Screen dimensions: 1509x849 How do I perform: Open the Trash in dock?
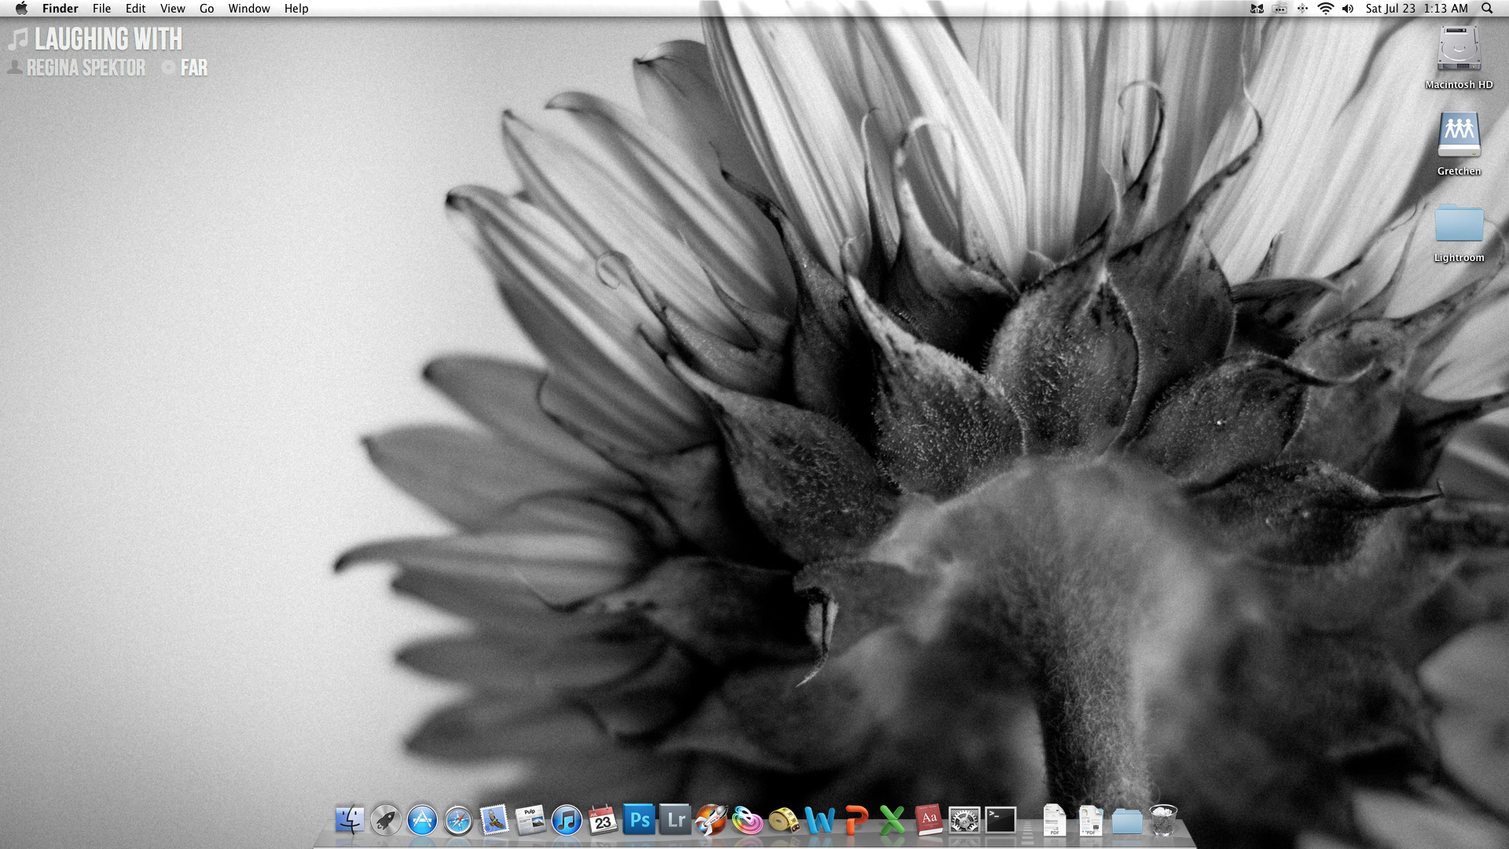1163,820
